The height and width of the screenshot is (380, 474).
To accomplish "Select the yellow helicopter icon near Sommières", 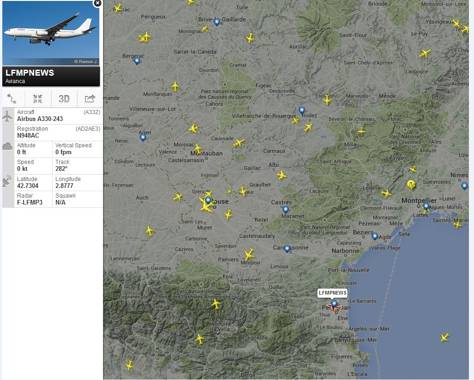I will [x=411, y=185].
